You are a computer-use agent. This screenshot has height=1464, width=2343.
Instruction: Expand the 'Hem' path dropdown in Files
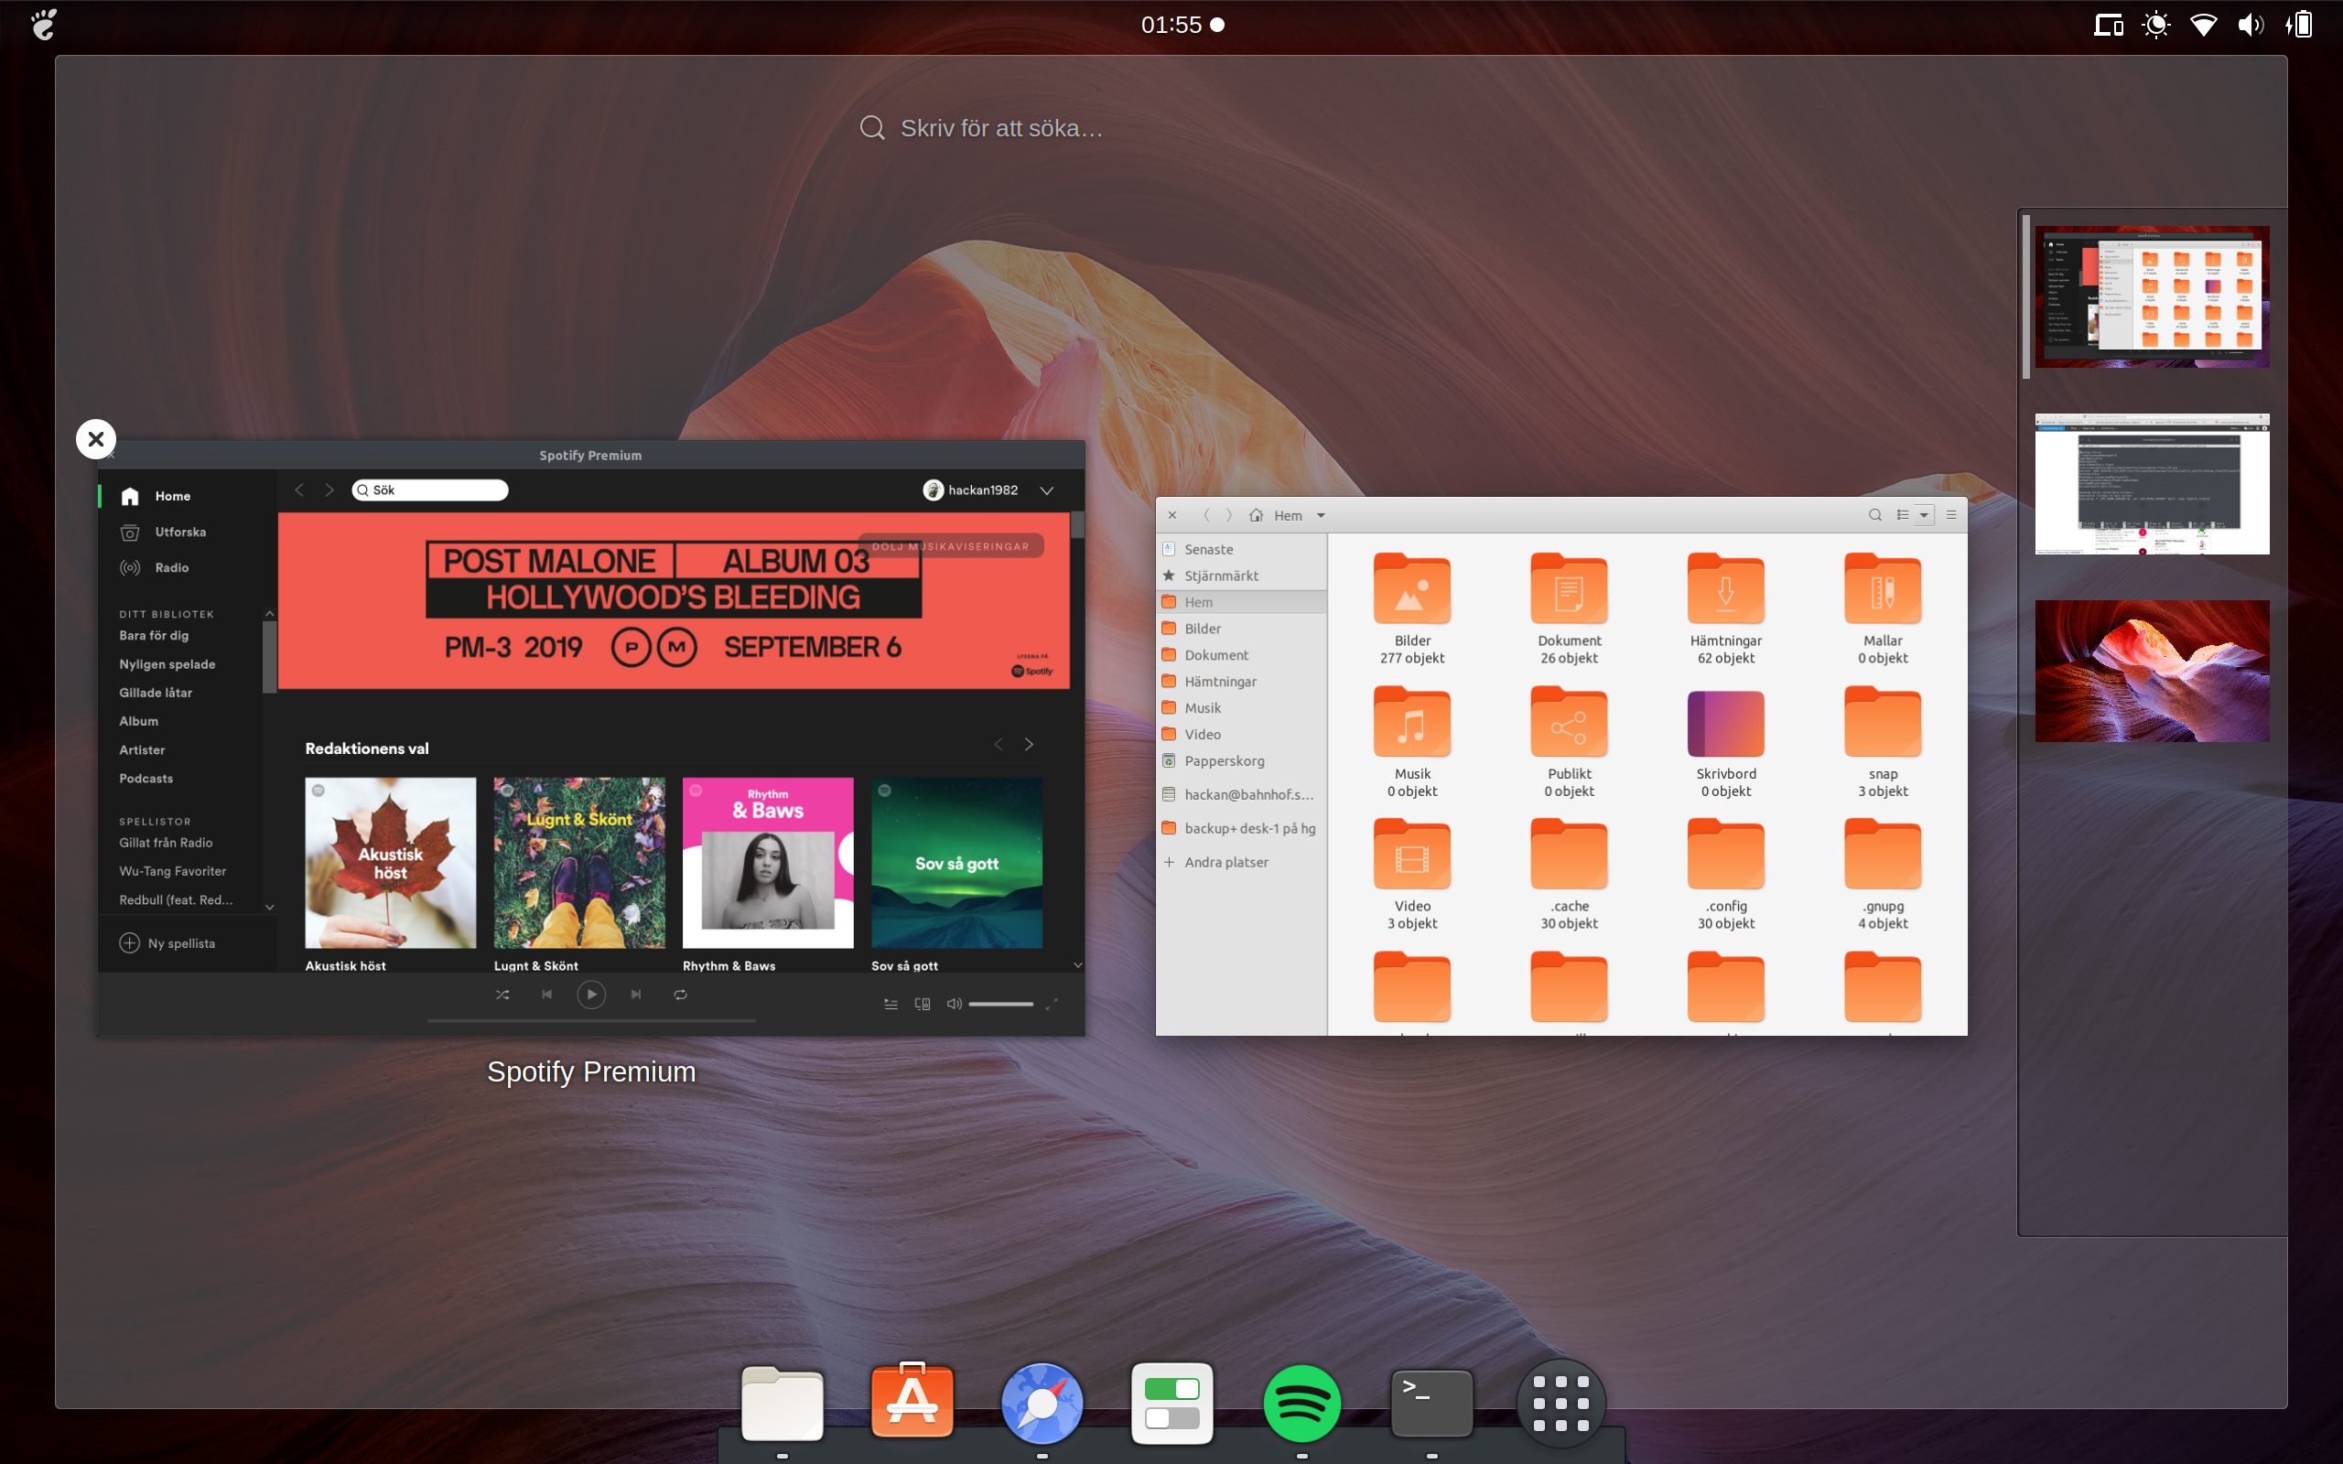click(1321, 515)
